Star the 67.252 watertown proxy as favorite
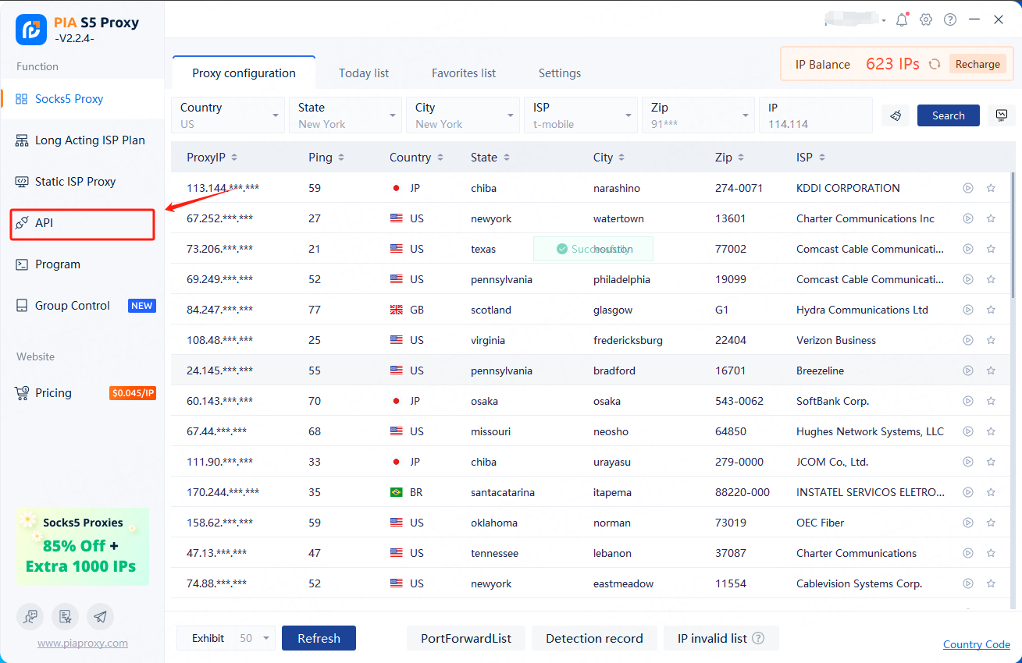The width and height of the screenshot is (1022, 663). tap(991, 218)
